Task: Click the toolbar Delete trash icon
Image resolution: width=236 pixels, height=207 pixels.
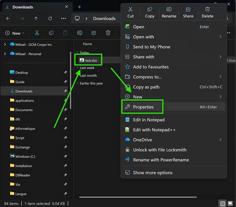Action: [108, 33]
